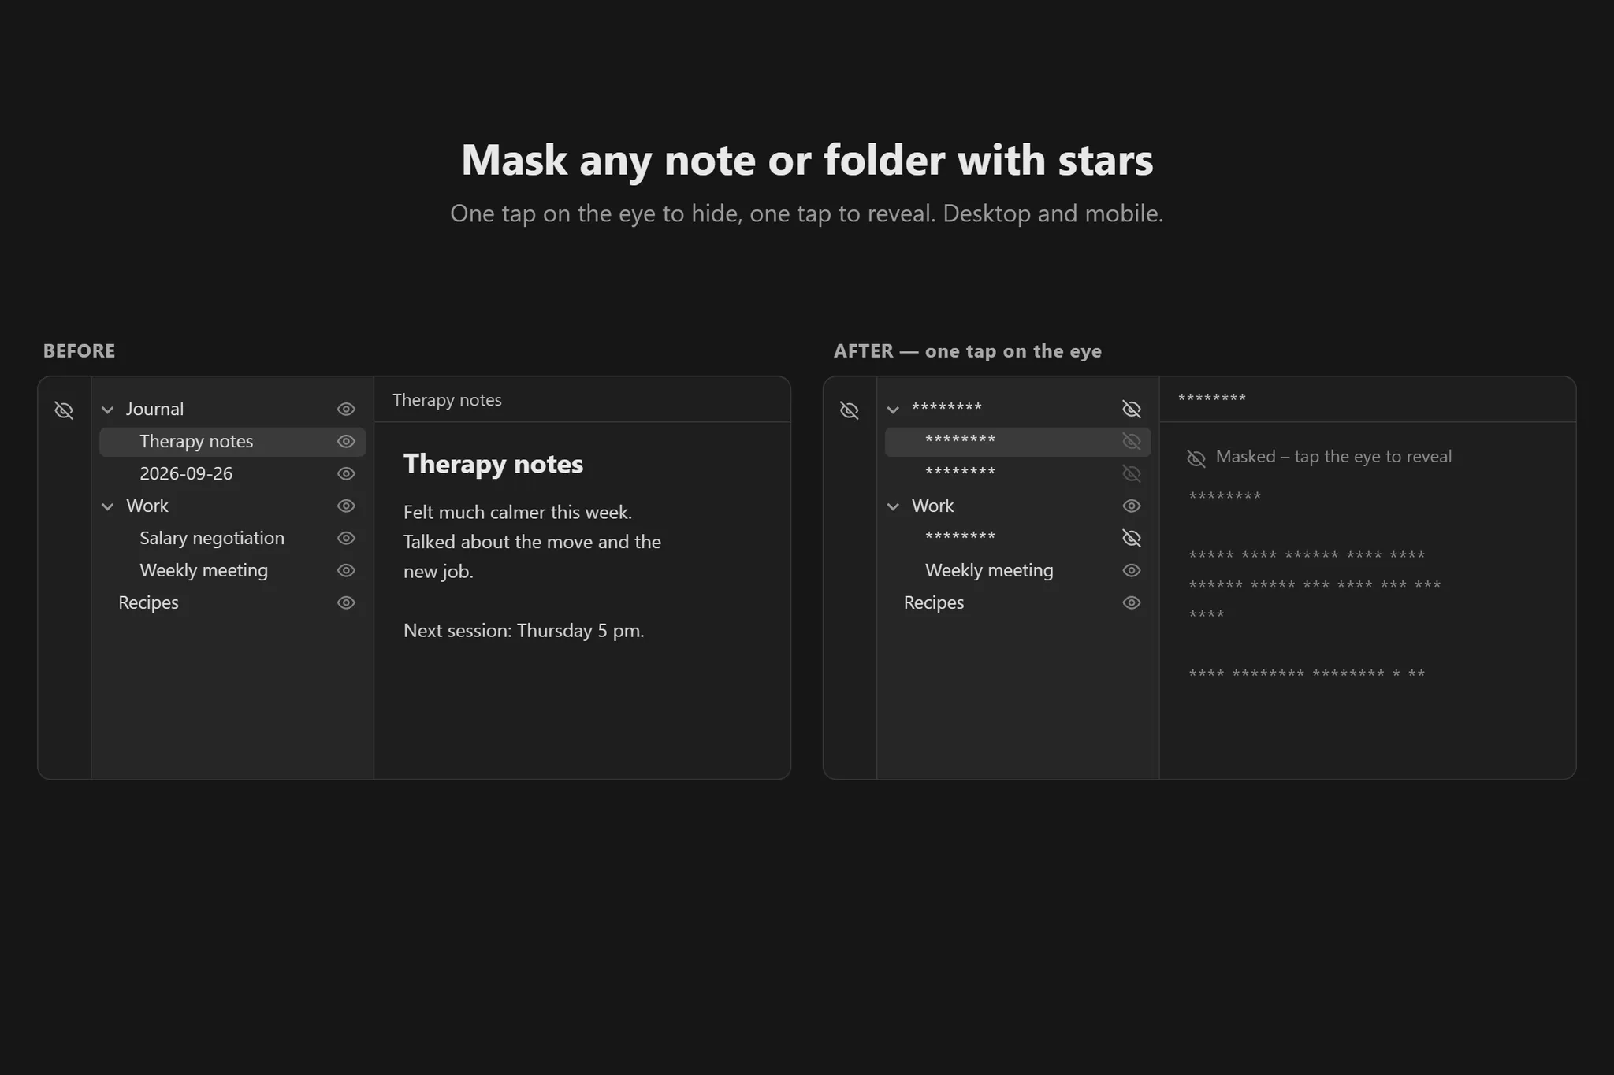Click 'Next session: Thursday 5 pm.' line
Image resolution: width=1614 pixels, height=1075 pixels.
point(524,631)
